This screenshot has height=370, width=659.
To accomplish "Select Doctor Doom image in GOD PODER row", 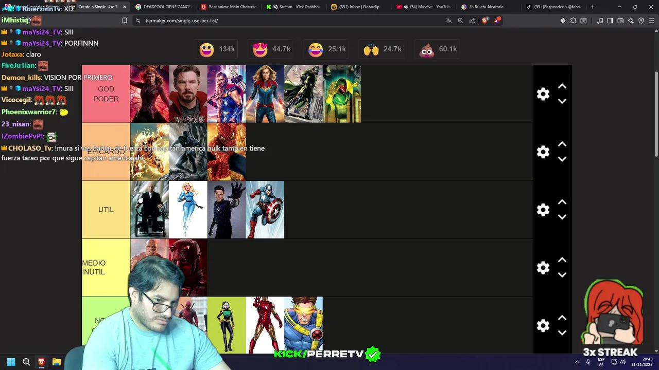I will [303, 94].
